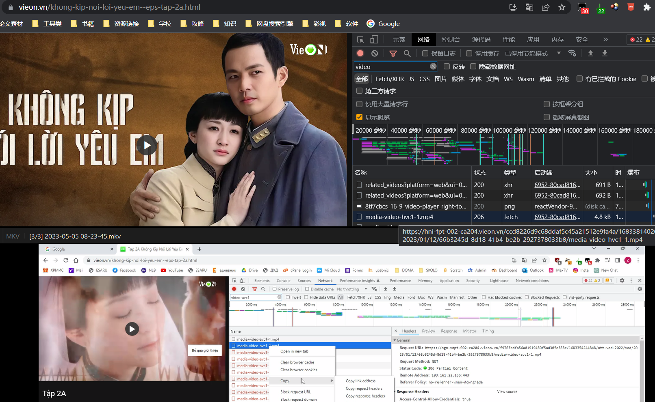
Task: Import a HAR file in the Chinese DevTools
Action: (x=590, y=53)
